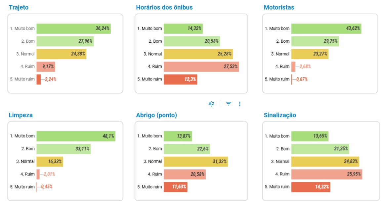Click the Limpeza chart heading

point(21,115)
